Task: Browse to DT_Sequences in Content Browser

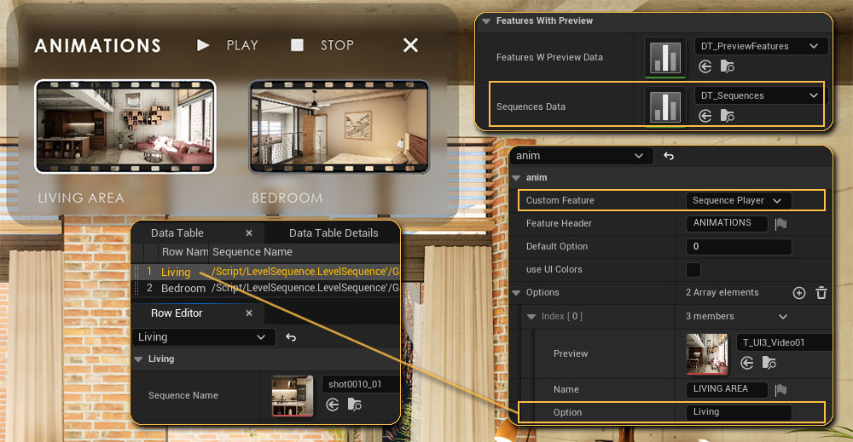Action: click(x=728, y=116)
